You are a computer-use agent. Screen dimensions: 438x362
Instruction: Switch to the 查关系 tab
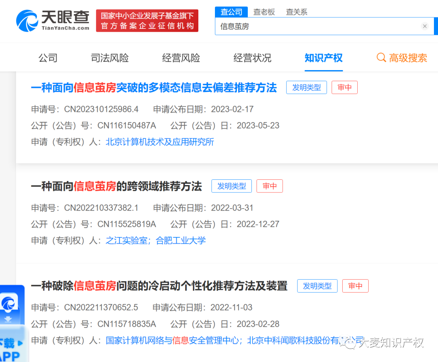pos(296,12)
